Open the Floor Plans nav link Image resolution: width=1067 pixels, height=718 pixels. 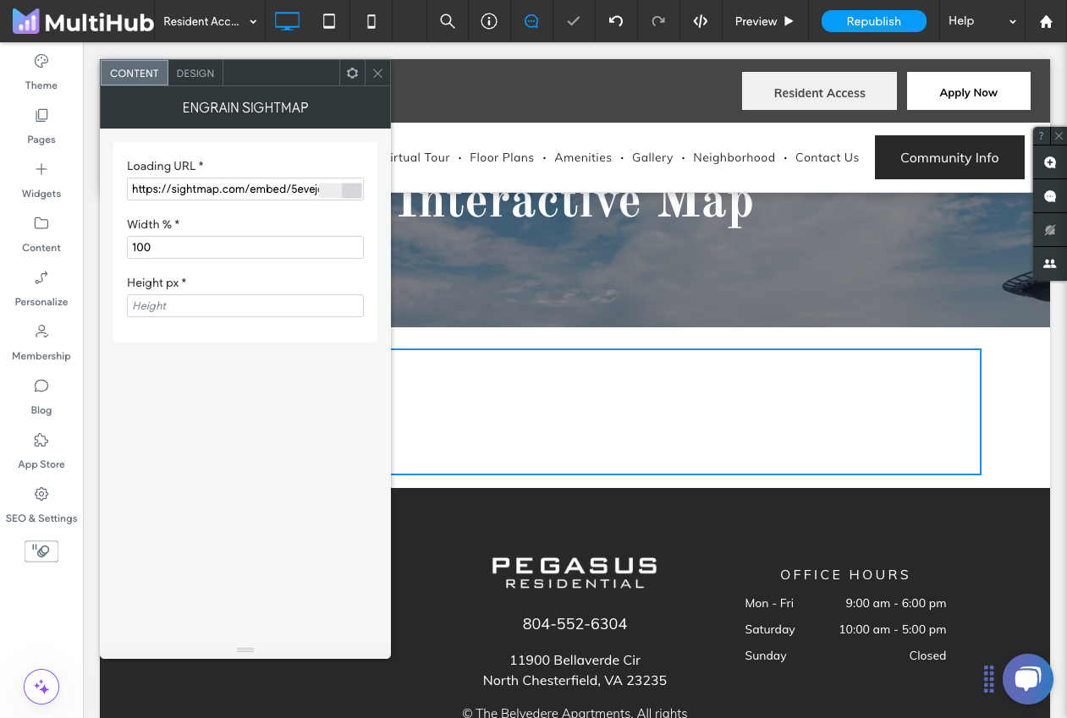(502, 157)
